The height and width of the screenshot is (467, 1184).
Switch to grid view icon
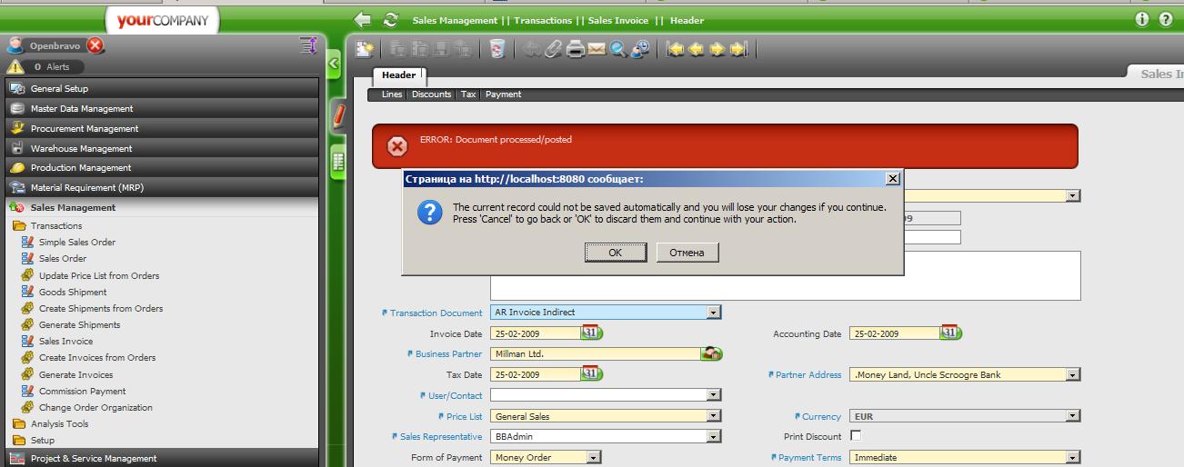pos(338,163)
